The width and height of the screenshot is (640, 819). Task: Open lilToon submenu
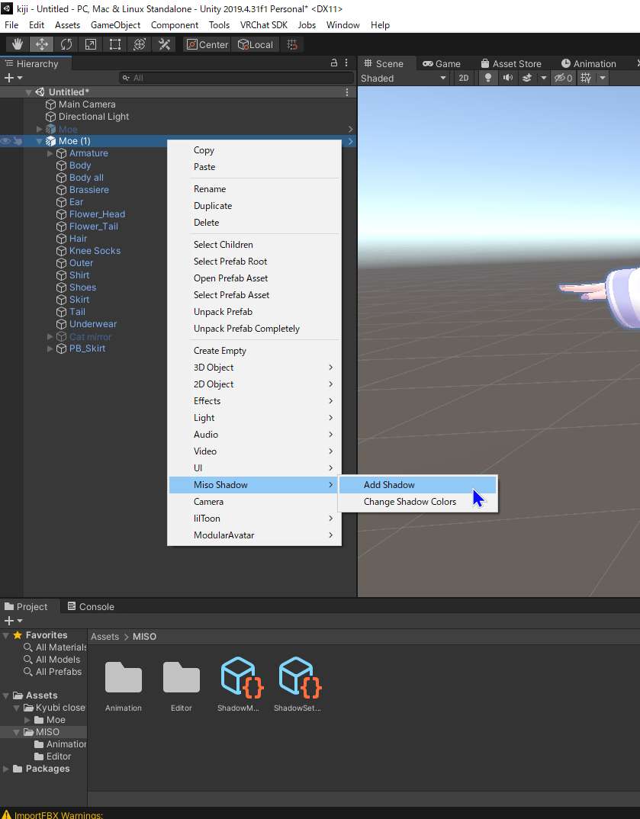point(255,518)
